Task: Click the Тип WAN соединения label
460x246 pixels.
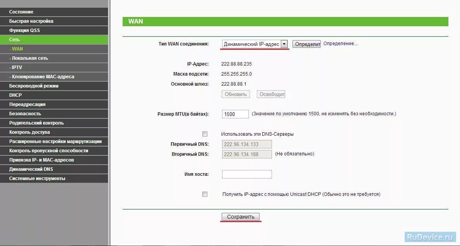Action: [x=184, y=44]
